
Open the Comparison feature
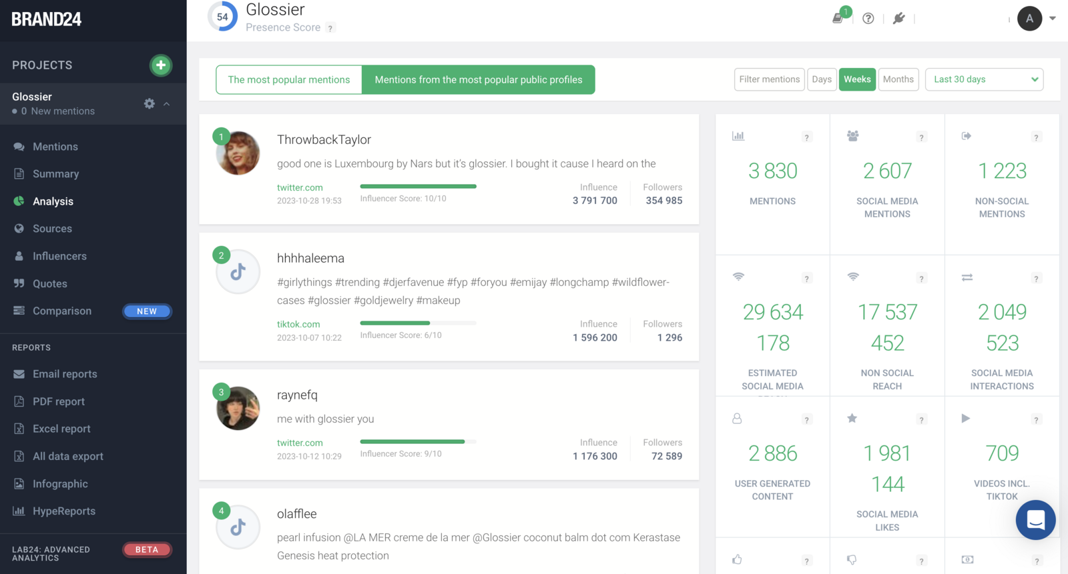62,311
